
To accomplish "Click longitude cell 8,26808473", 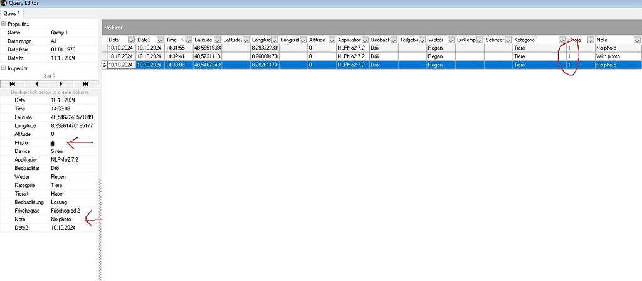I will click(265, 56).
